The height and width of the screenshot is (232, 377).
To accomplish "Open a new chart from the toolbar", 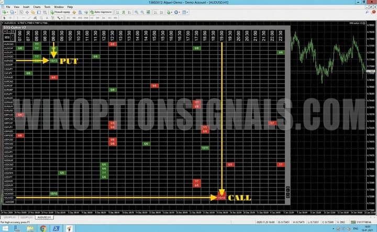I will tap(4, 12).
